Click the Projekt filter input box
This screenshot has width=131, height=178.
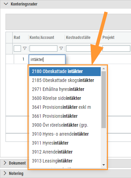116,49
